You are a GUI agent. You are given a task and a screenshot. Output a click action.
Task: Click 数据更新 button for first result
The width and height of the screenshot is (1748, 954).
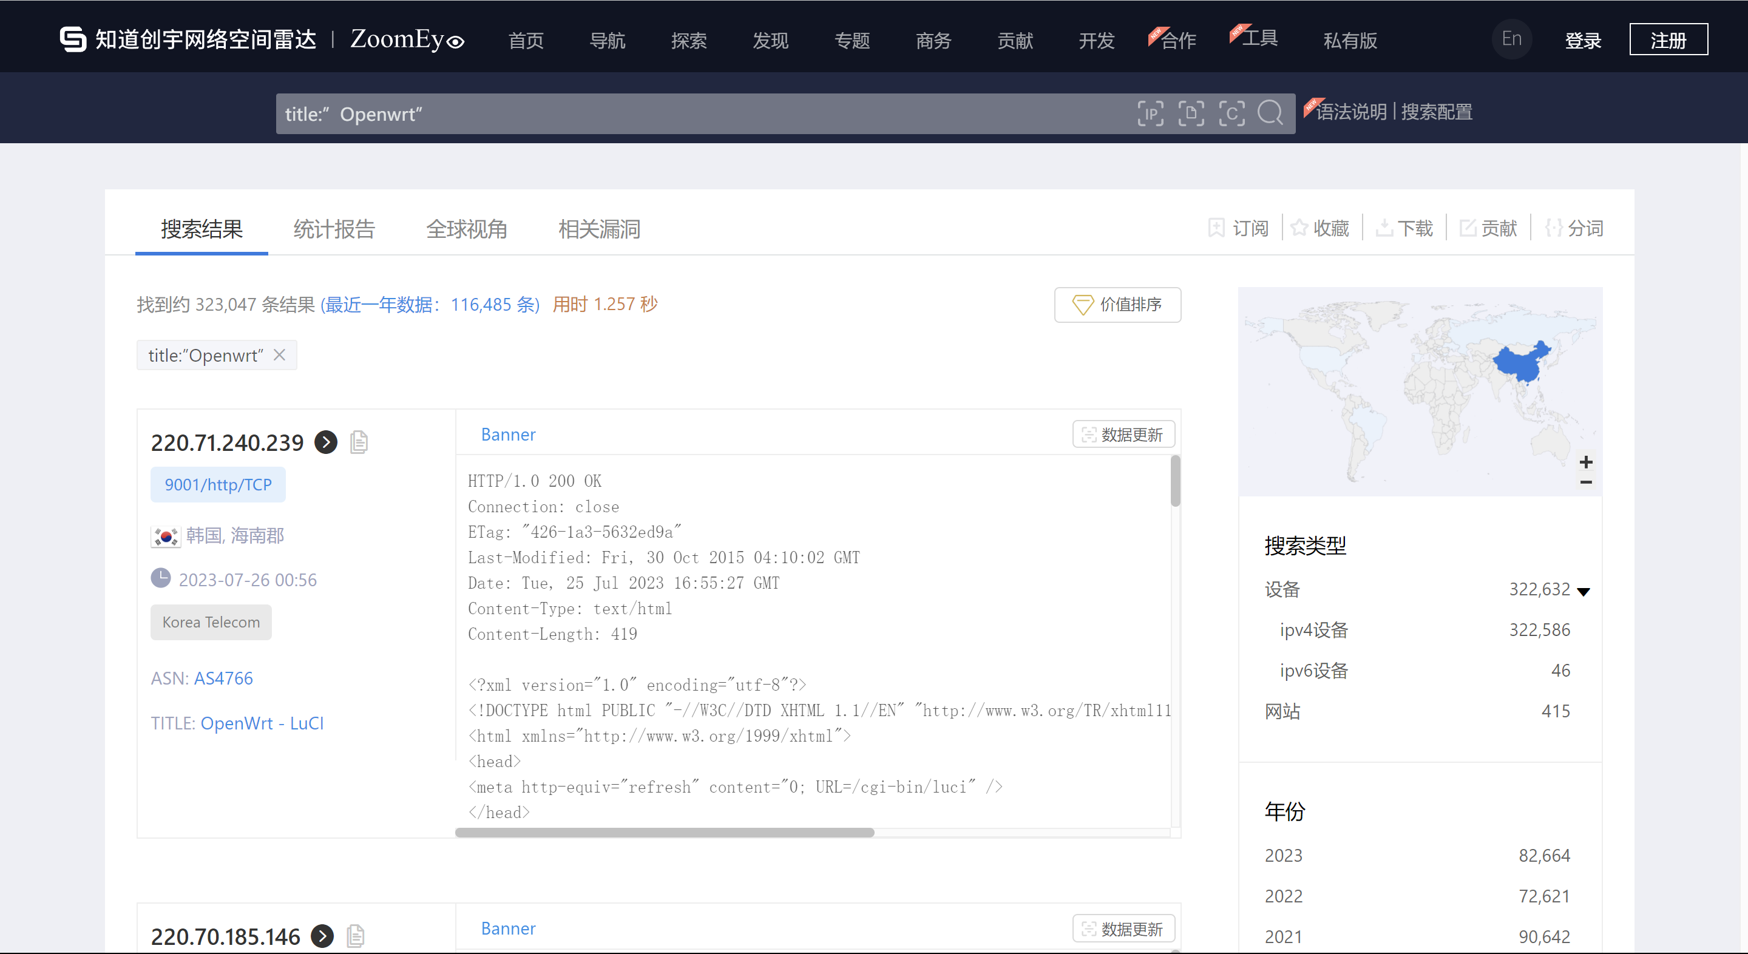point(1123,435)
